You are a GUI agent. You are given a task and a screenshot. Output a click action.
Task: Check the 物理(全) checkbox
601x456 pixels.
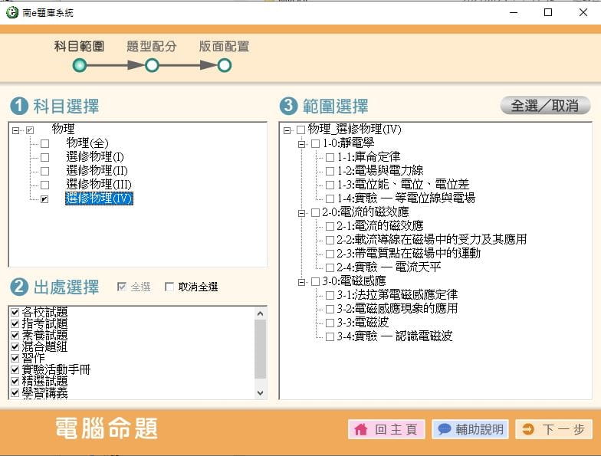click(x=44, y=144)
